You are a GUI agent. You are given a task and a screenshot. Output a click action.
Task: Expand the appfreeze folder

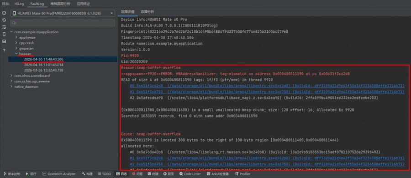16,37
